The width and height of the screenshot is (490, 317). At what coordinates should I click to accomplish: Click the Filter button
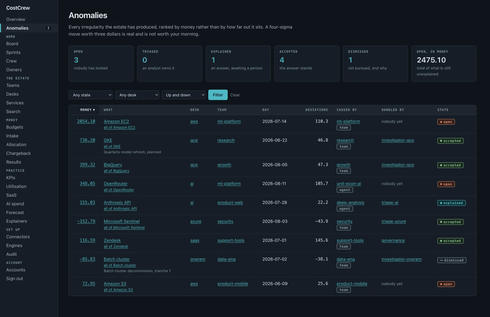218,95
